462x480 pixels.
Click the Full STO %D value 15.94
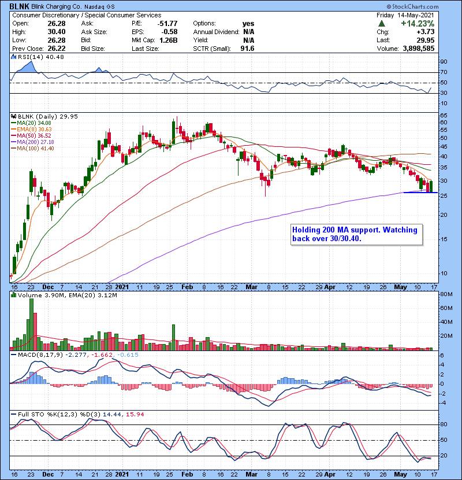pos(135,414)
